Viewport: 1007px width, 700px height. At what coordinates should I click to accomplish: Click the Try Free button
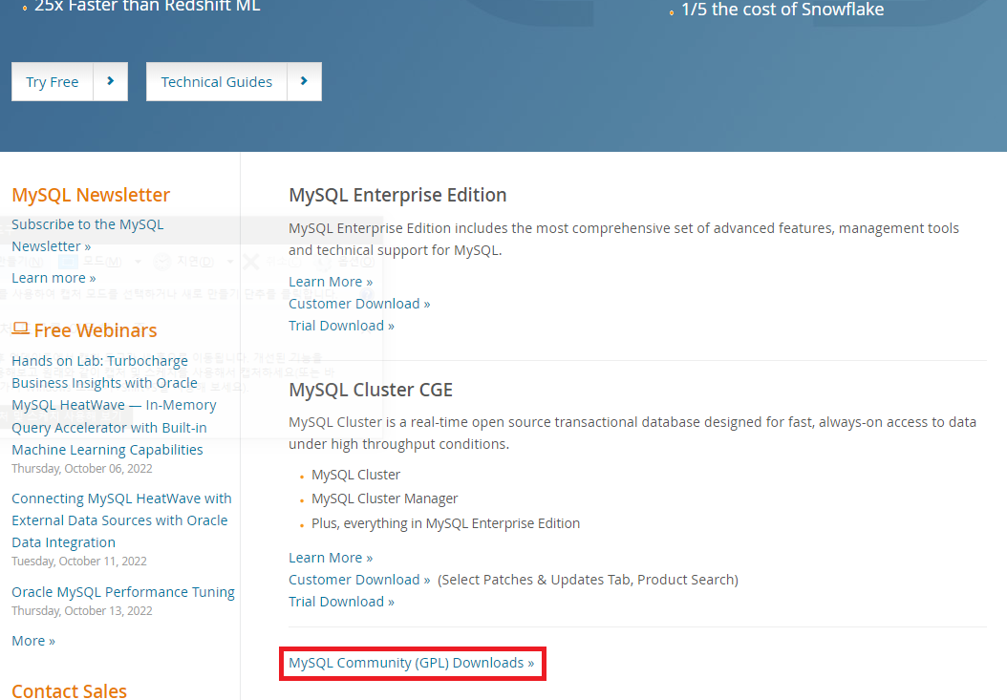click(52, 81)
